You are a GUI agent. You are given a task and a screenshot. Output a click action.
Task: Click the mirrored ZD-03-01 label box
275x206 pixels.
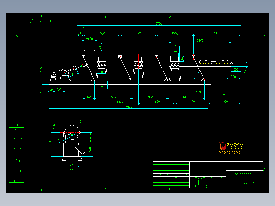tap(43, 21)
